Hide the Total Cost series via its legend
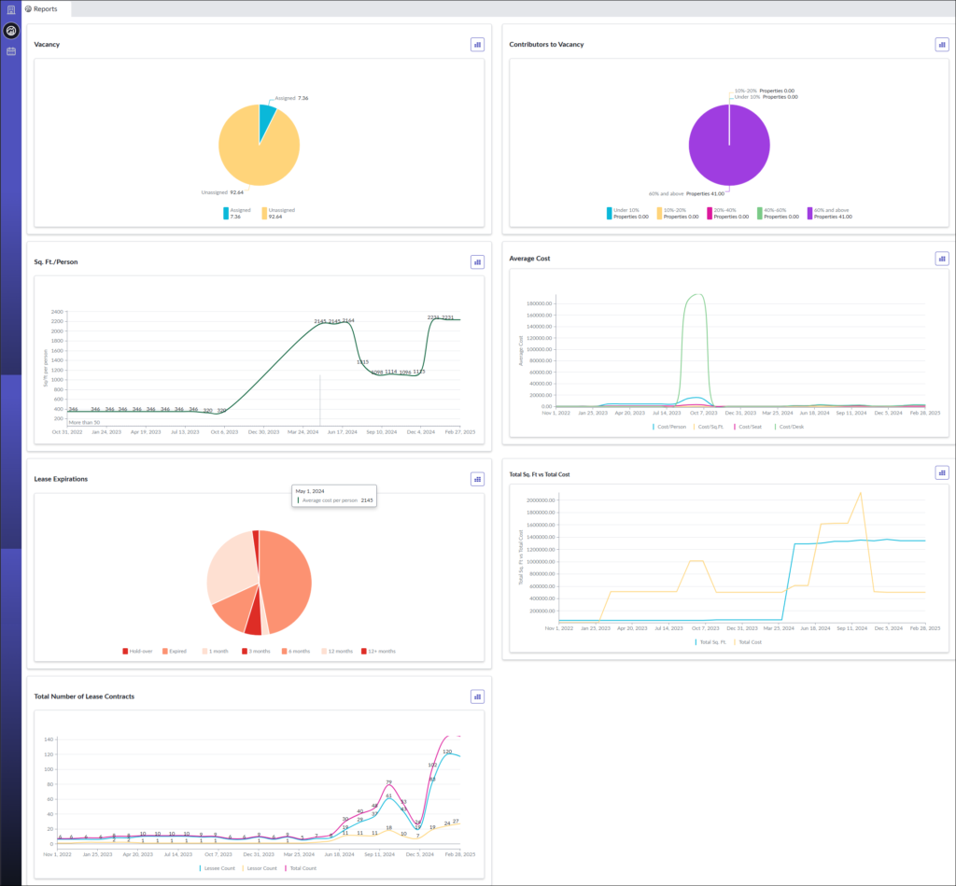The width and height of the screenshot is (956, 886). pyautogui.click(x=749, y=642)
